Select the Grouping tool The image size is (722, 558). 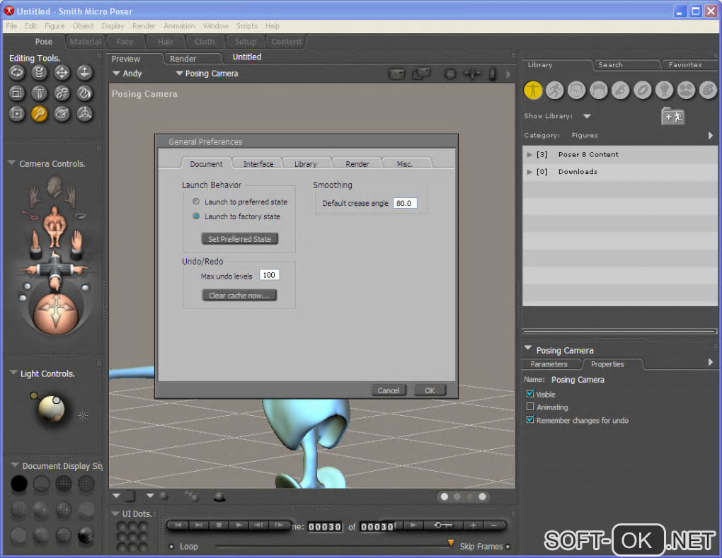(x=17, y=114)
